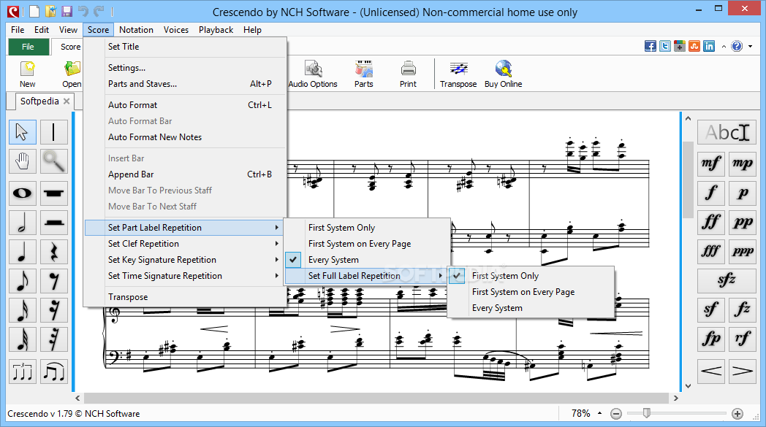Expand Set Clef Repetition submenu
The image size is (766, 427).
(x=184, y=244)
